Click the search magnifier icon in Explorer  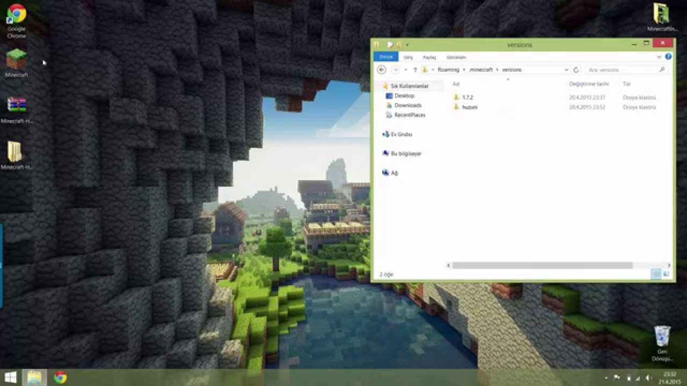coord(662,70)
